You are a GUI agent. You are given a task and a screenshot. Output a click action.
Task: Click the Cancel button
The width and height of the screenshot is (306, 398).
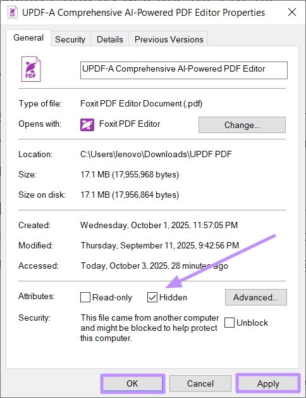pos(200,383)
